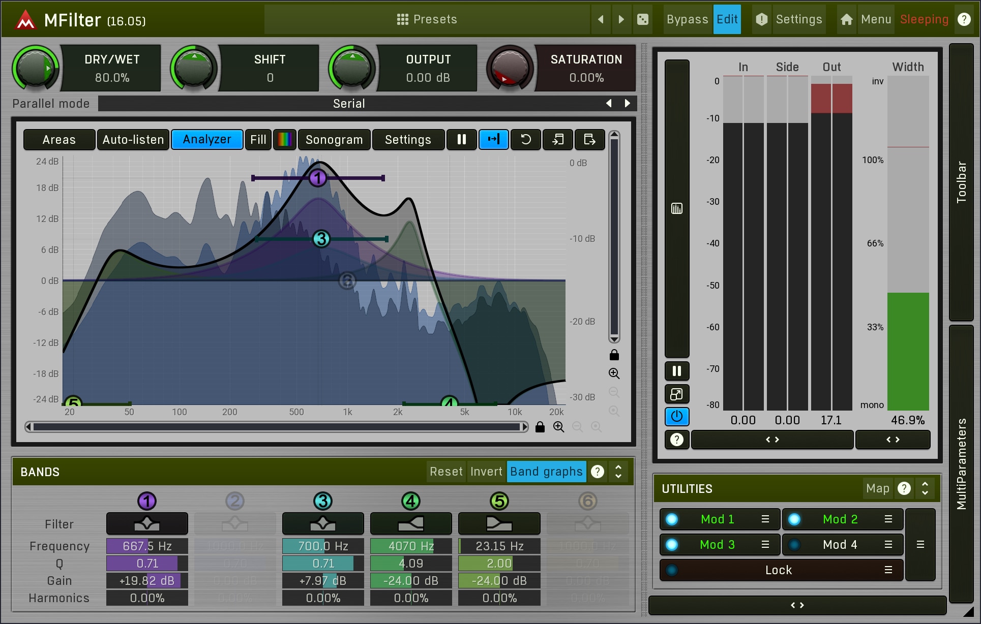Click the horizontal zoom-in magnifier
The width and height of the screenshot is (981, 624).
click(x=559, y=427)
